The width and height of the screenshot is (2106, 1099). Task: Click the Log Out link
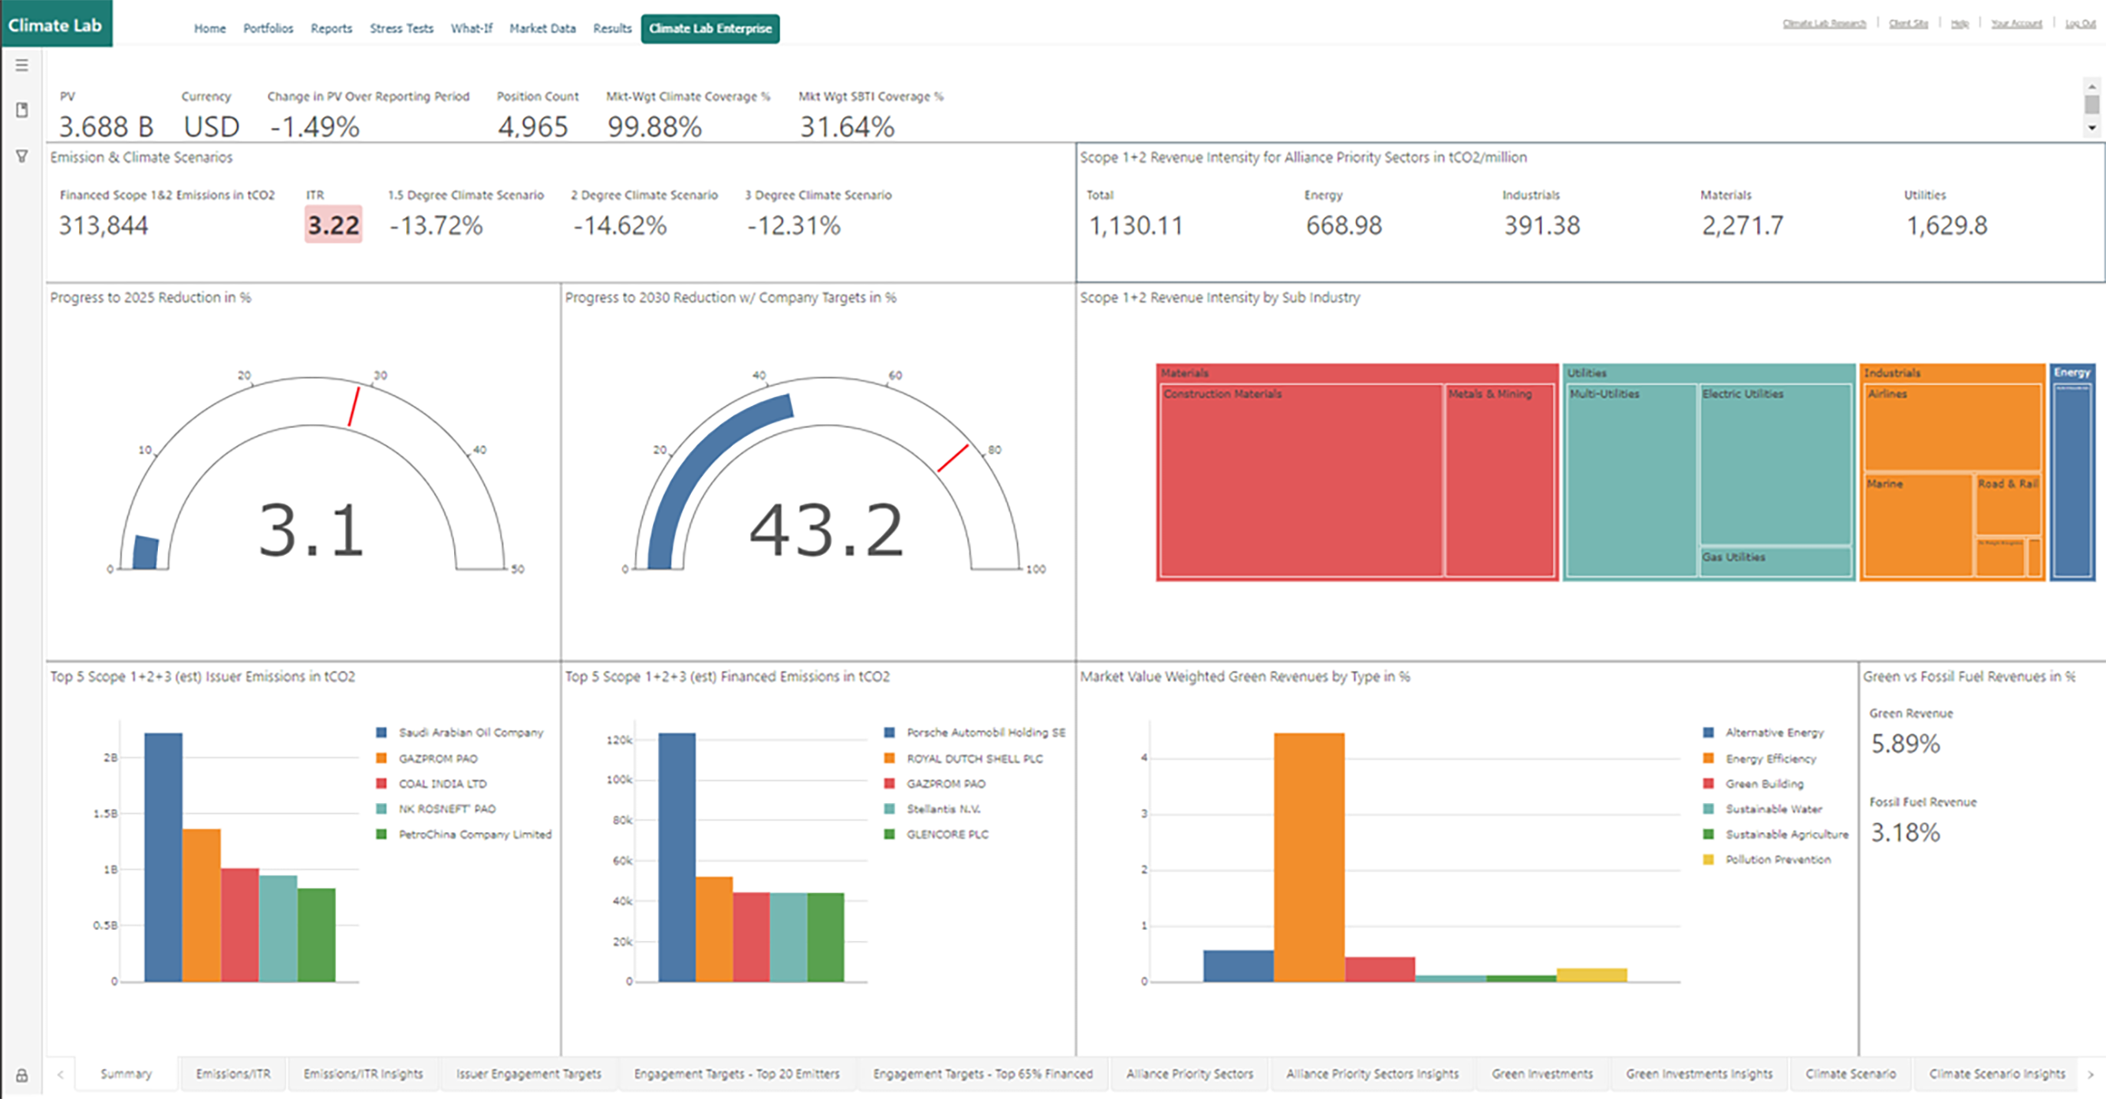(2080, 24)
